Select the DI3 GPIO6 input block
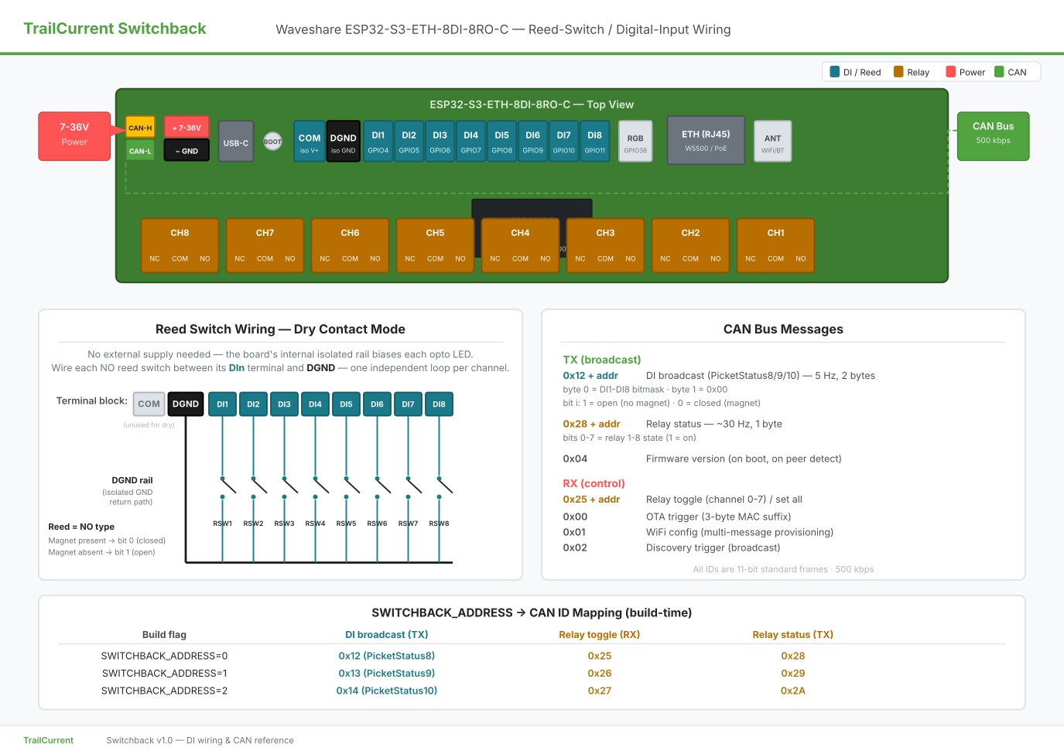The image size is (1064, 754). (440, 141)
